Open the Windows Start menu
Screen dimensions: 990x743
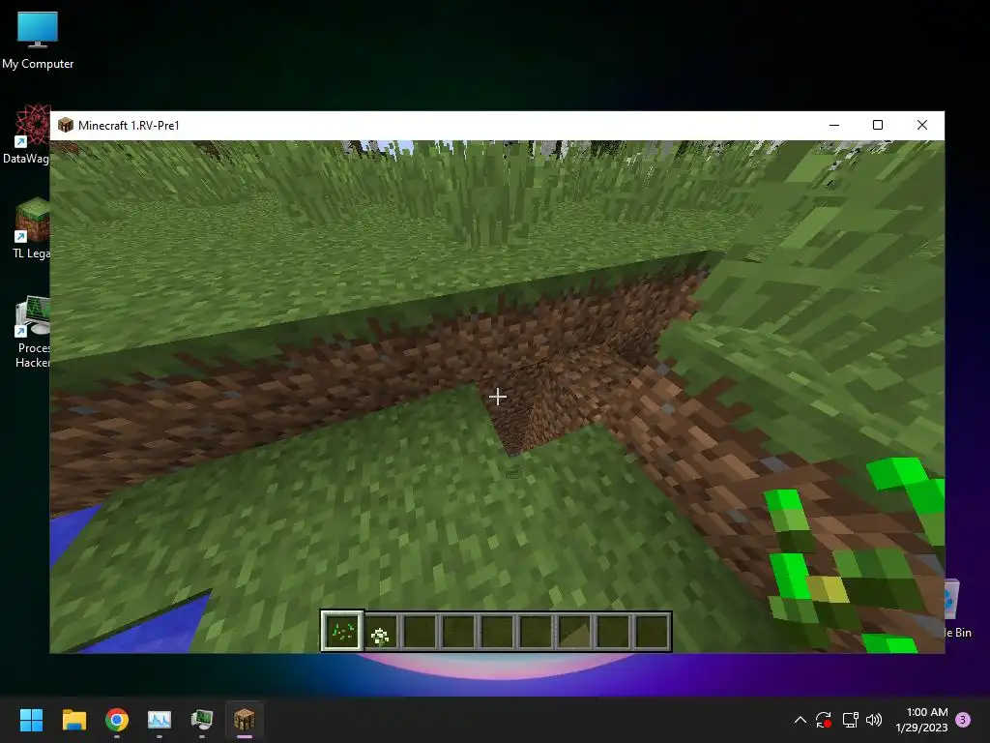[x=31, y=720]
